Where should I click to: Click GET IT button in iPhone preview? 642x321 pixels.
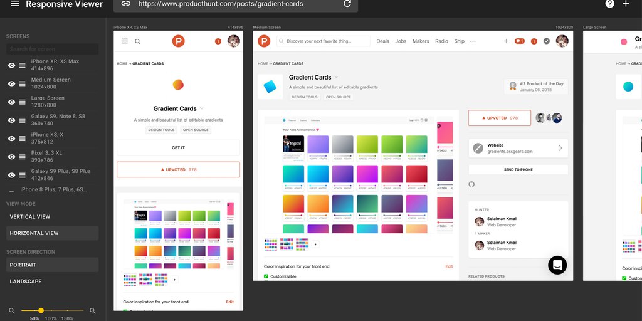click(178, 148)
